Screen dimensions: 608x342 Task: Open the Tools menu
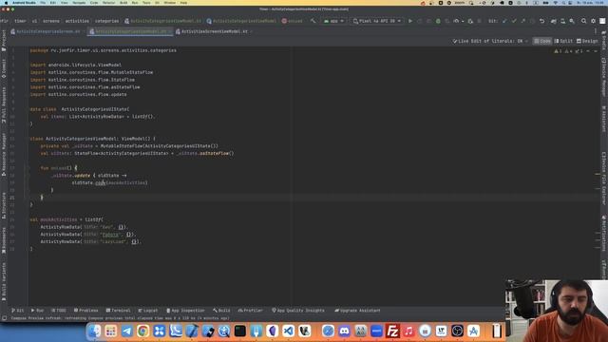click(146, 3)
